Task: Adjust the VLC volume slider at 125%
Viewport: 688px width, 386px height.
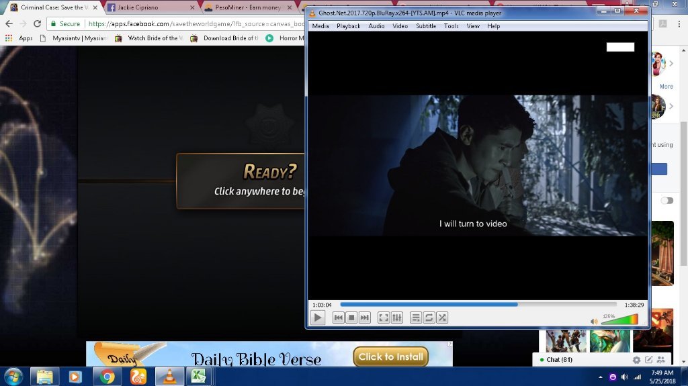Action: pos(619,320)
